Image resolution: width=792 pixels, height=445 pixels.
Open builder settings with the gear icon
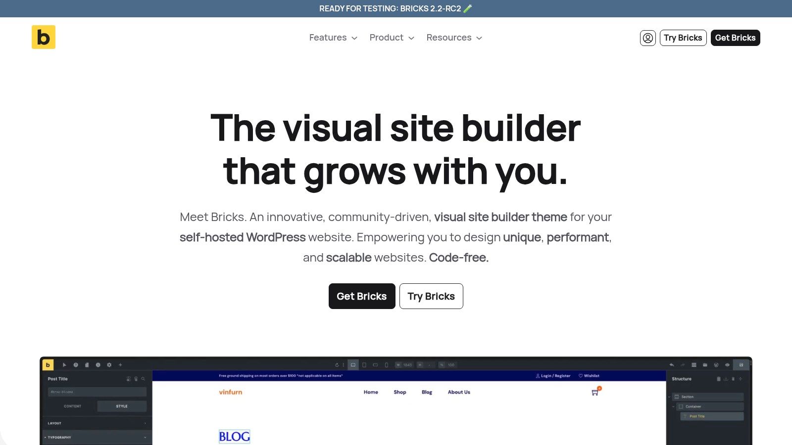click(x=109, y=365)
